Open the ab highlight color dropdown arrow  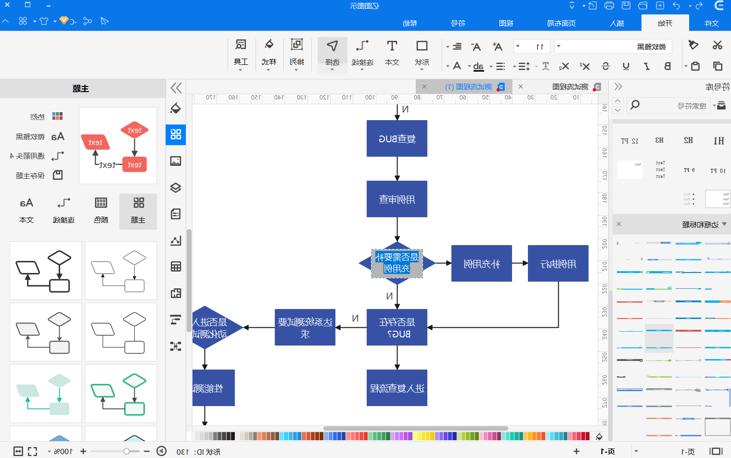pos(469,66)
